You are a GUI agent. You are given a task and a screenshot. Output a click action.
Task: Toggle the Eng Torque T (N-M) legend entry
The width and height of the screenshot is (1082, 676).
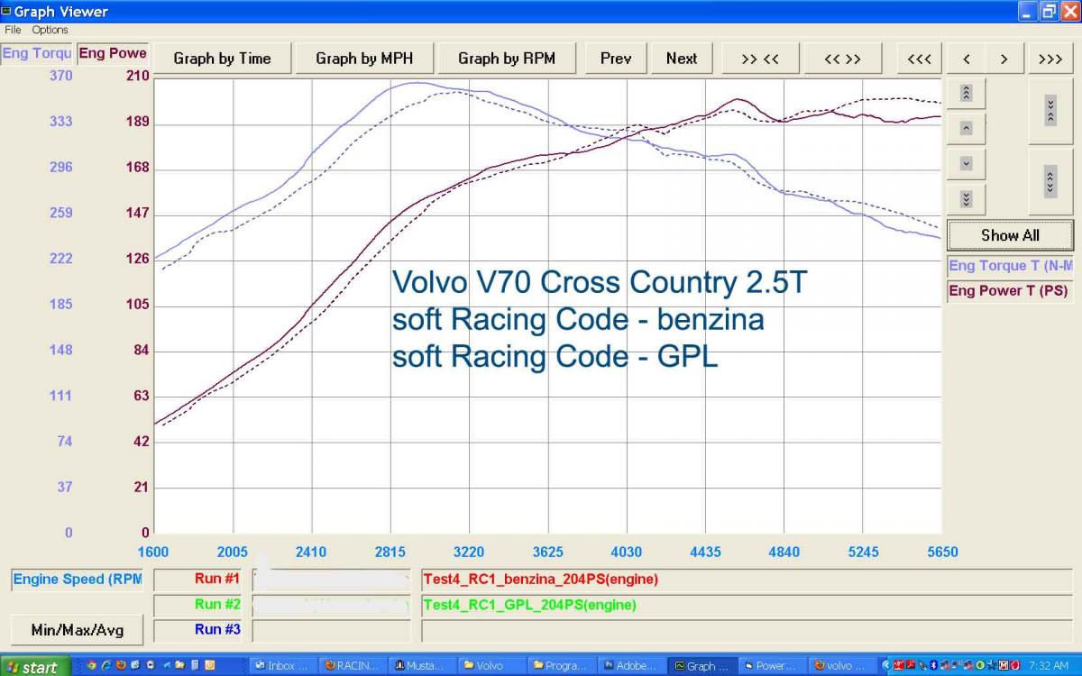(1010, 266)
